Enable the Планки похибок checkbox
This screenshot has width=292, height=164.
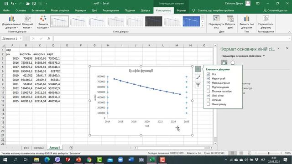(x=208, y=91)
